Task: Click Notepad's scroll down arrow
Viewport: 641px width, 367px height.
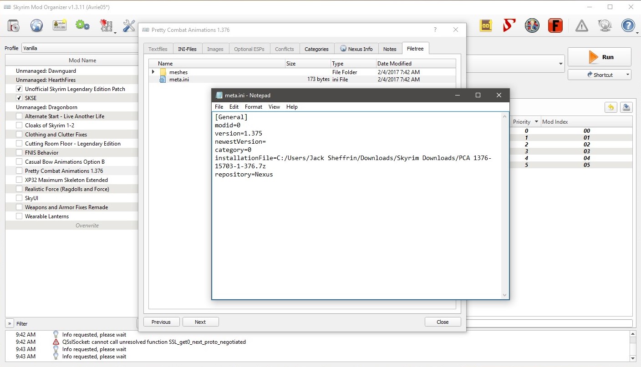Action: point(504,295)
